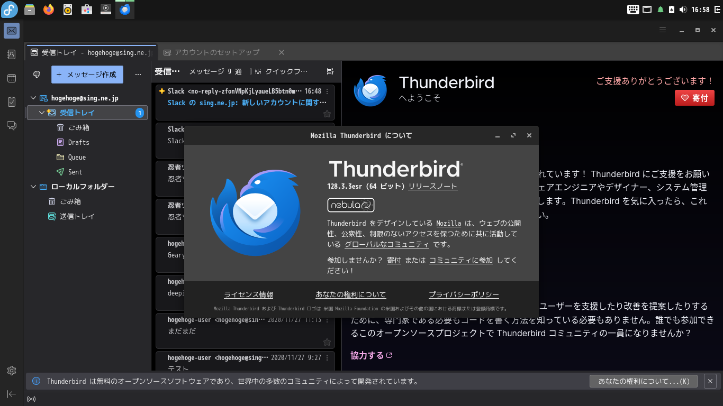Open message list display options icon
Screen dimensions: 723x406
point(330,71)
